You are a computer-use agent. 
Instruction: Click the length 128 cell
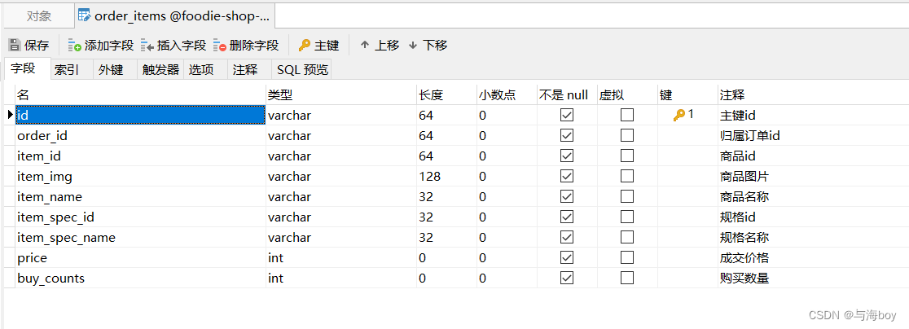[446, 176]
